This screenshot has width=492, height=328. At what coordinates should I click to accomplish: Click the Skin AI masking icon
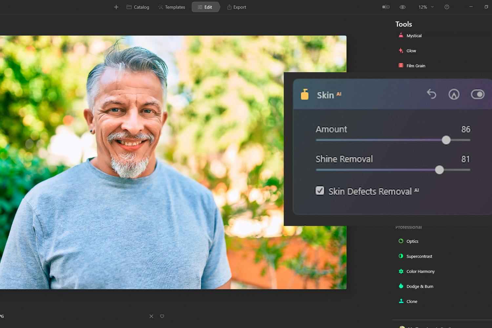pos(454,94)
